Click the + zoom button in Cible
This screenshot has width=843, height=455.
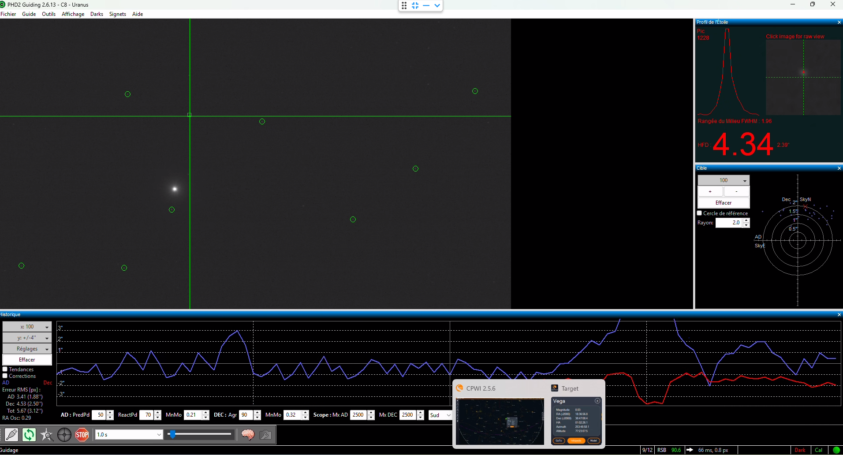coord(710,191)
